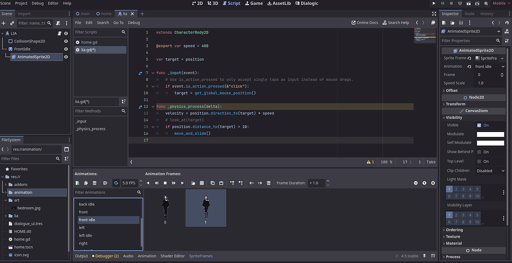The width and height of the screenshot is (512, 263).
Task: Add frames from file using folder icon
Action: [x=193, y=183]
